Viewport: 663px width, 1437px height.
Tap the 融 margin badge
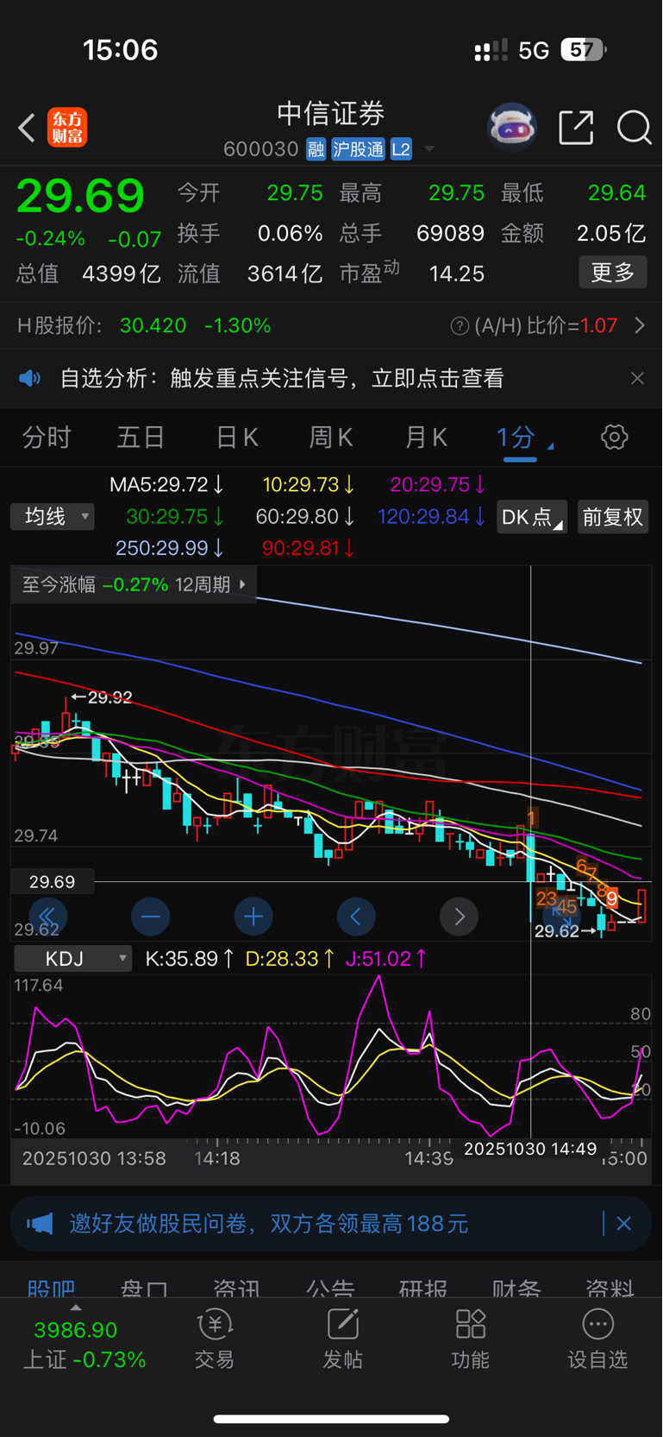(316, 149)
